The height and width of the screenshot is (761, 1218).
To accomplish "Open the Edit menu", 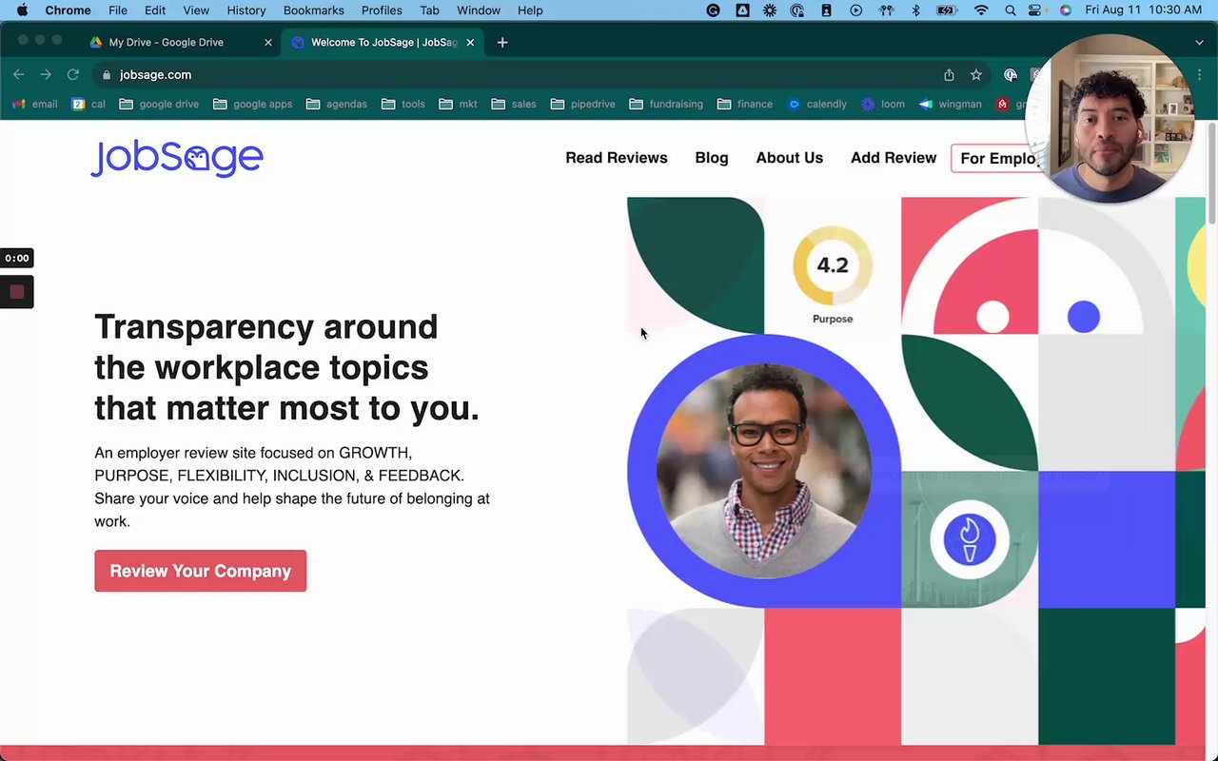I will (x=155, y=10).
